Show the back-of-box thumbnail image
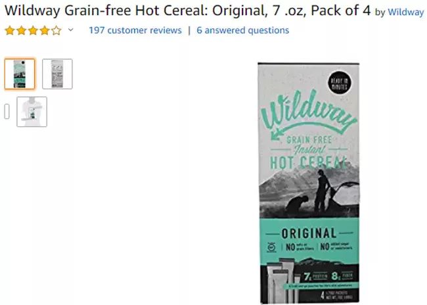The image size is (427, 305). coord(57,74)
